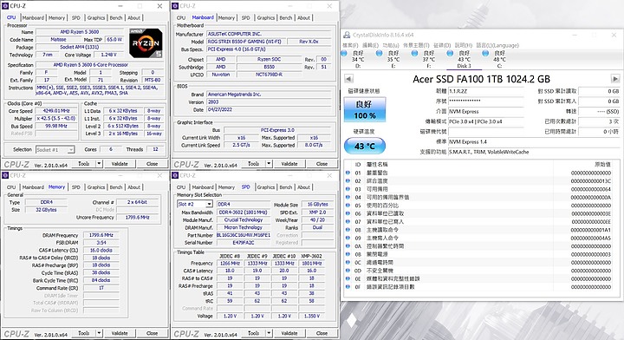Switch to the Graphics tab in the CPU-Z Motherboard window
Viewport: 624px width, 340px height.
click(x=266, y=18)
